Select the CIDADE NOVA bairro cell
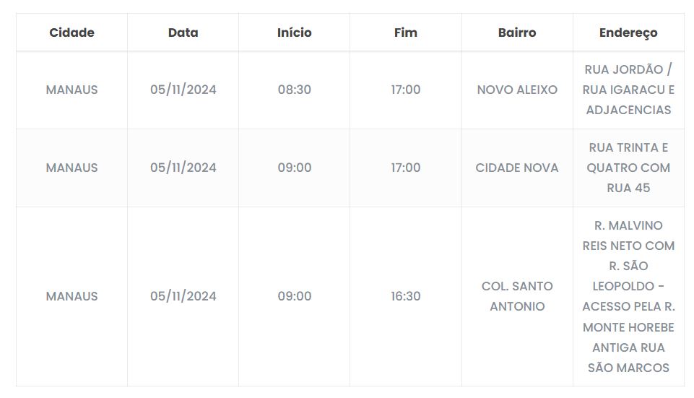 coord(517,168)
